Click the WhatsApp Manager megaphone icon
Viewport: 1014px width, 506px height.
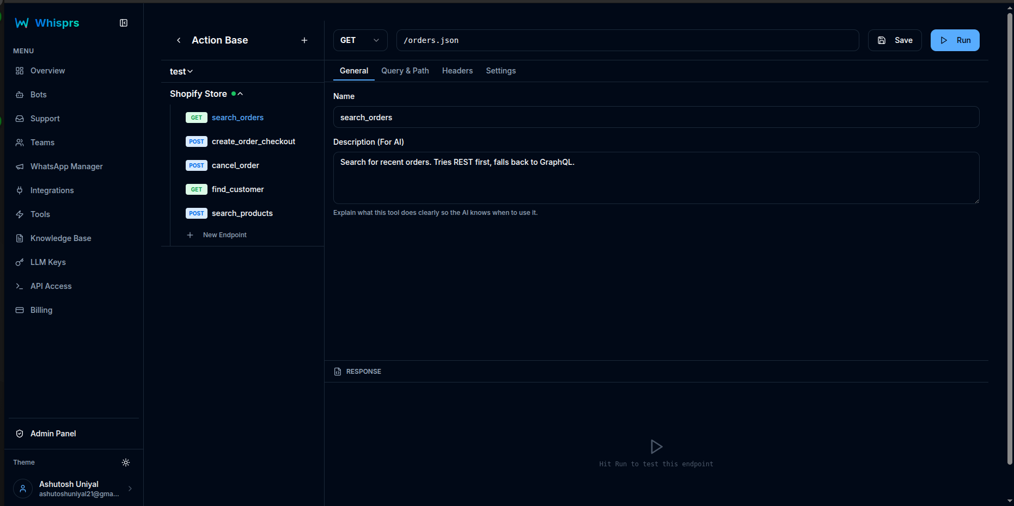(x=20, y=166)
